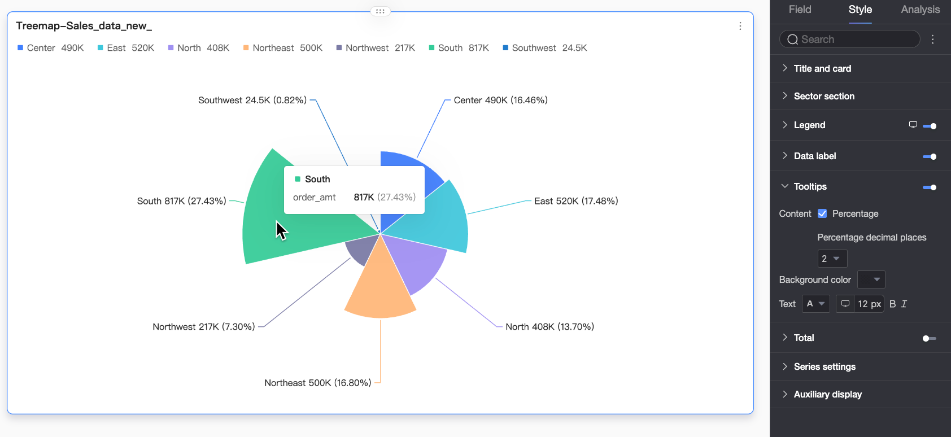Screen dimensions: 951x437
Task: Switch to the Analysis tab
Action: click(x=920, y=10)
